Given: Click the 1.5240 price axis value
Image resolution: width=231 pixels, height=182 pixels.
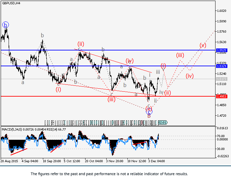Looking at the screenshot, I should pyautogui.click(x=221, y=74).
